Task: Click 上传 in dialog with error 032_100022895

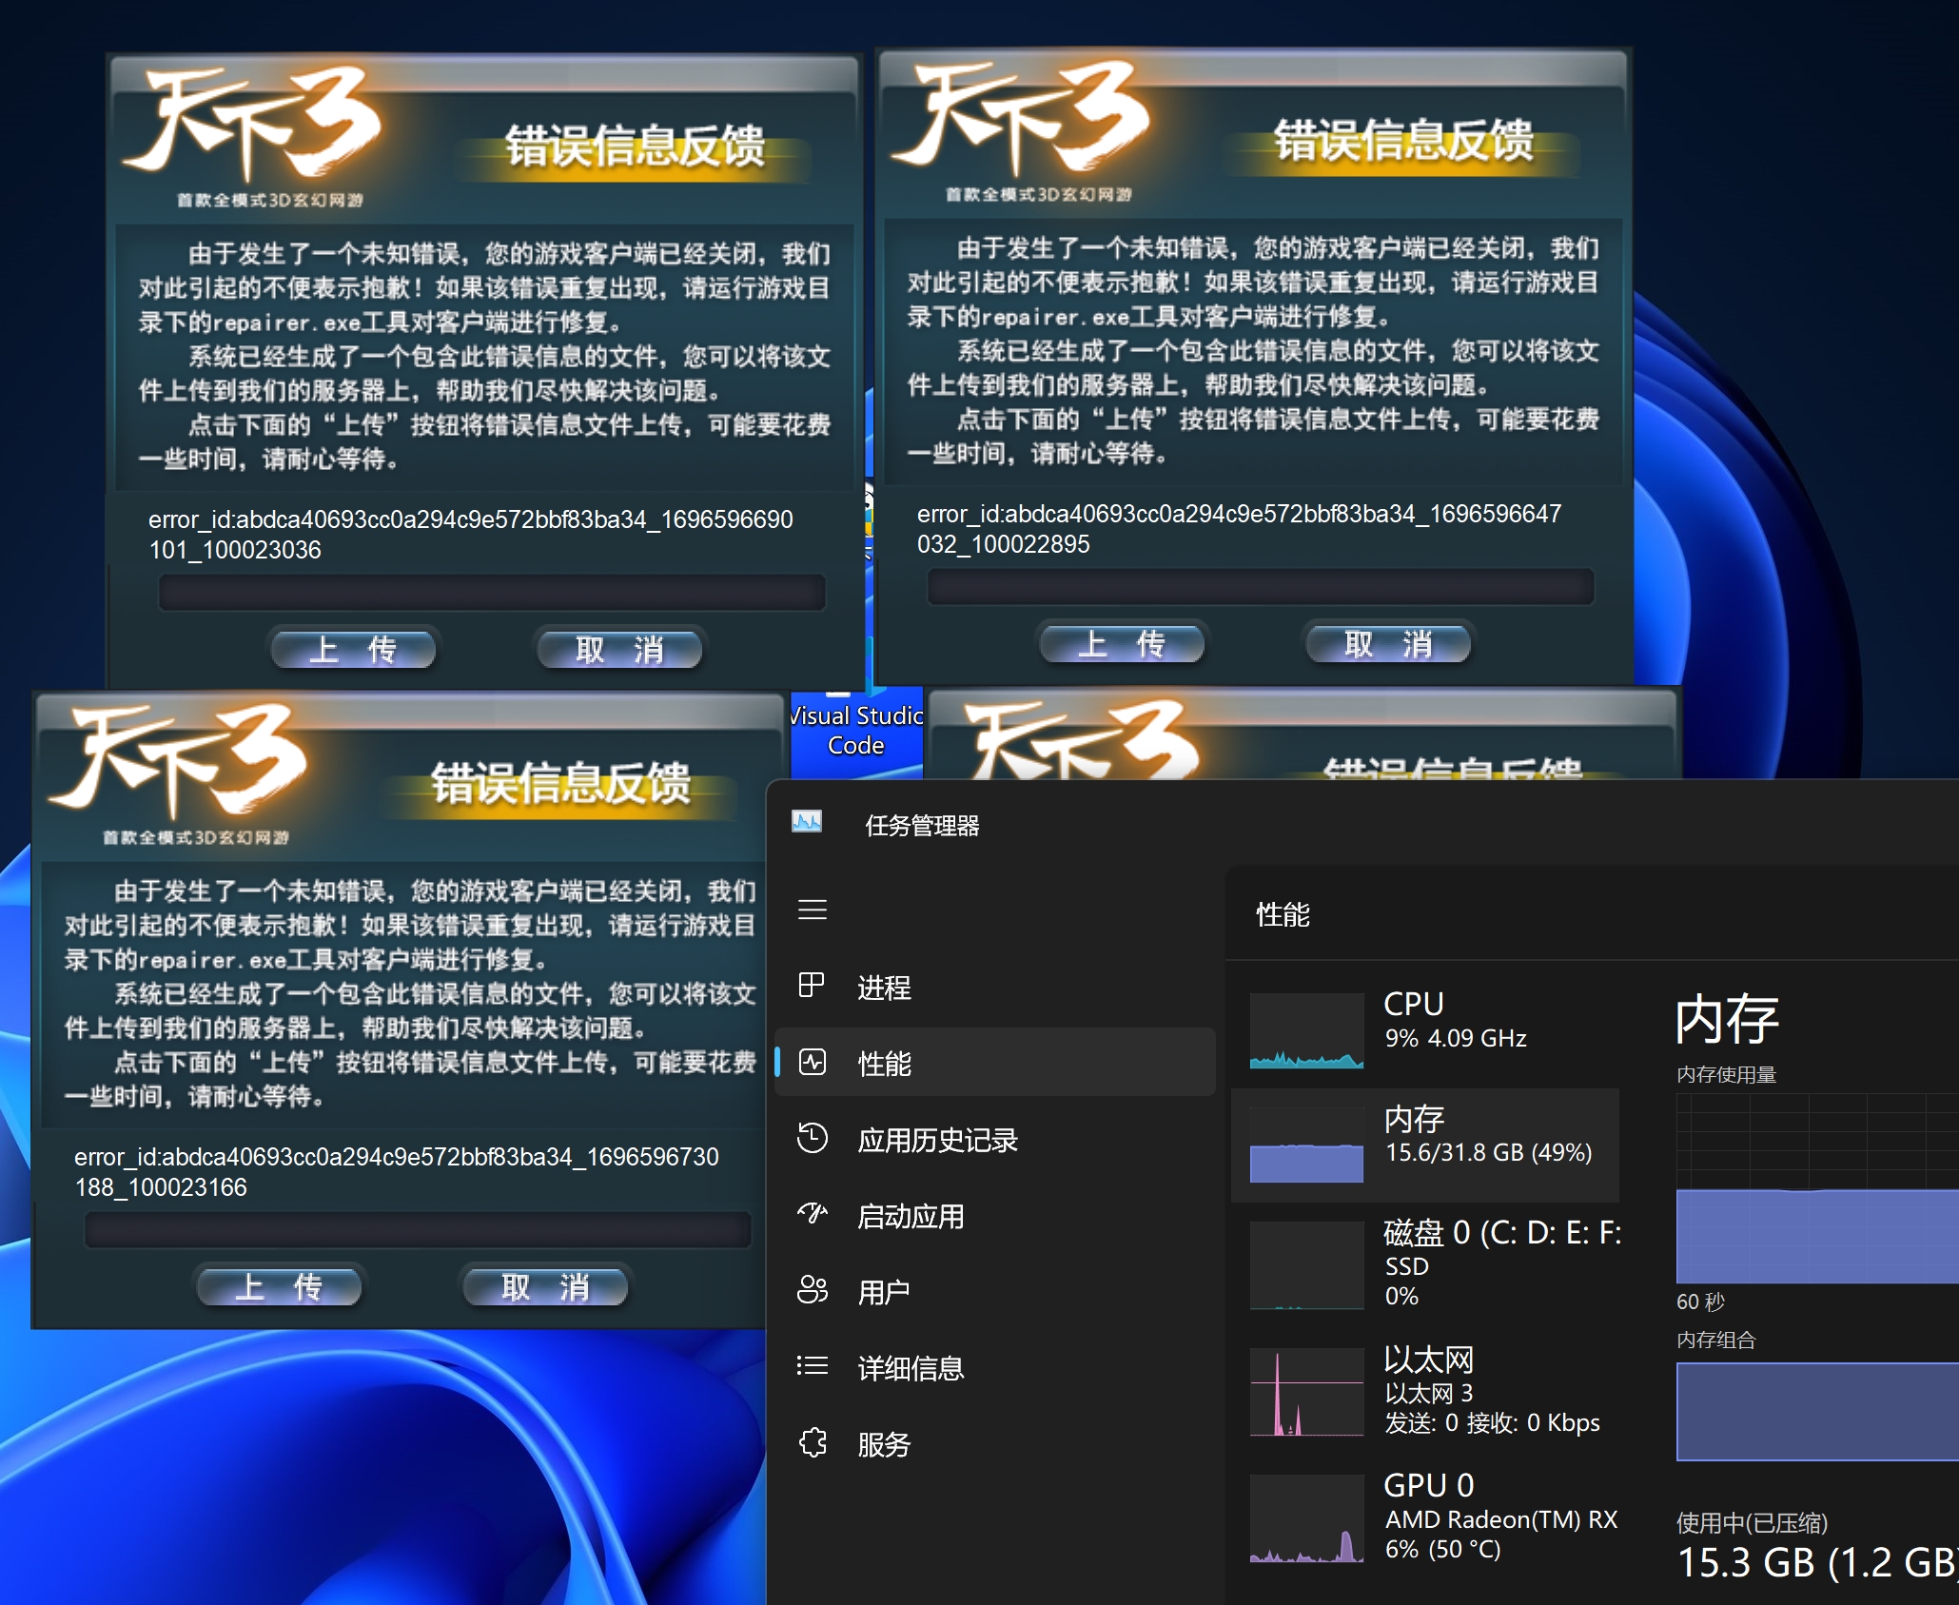Action: click(1122, 643)
